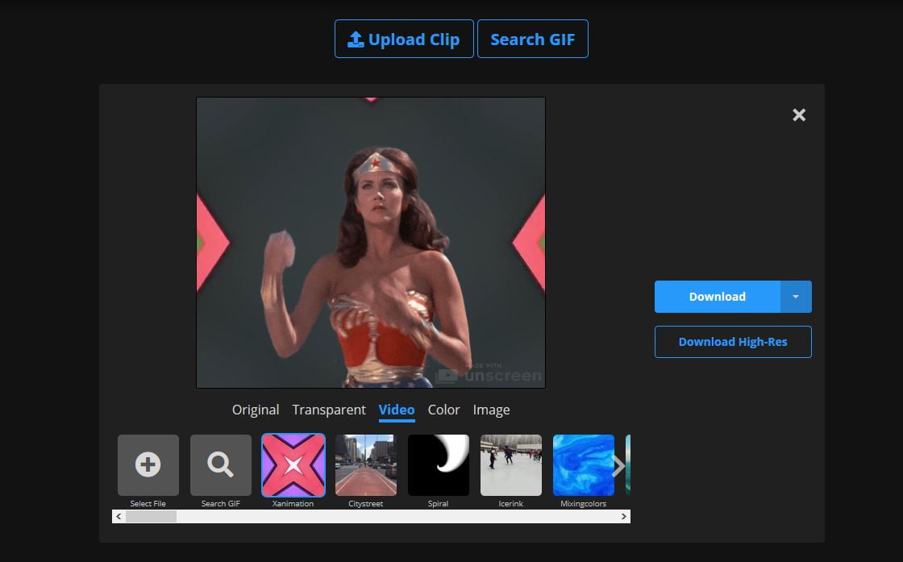Click the video preview image

pyautogui.click(x=371, y=243)
